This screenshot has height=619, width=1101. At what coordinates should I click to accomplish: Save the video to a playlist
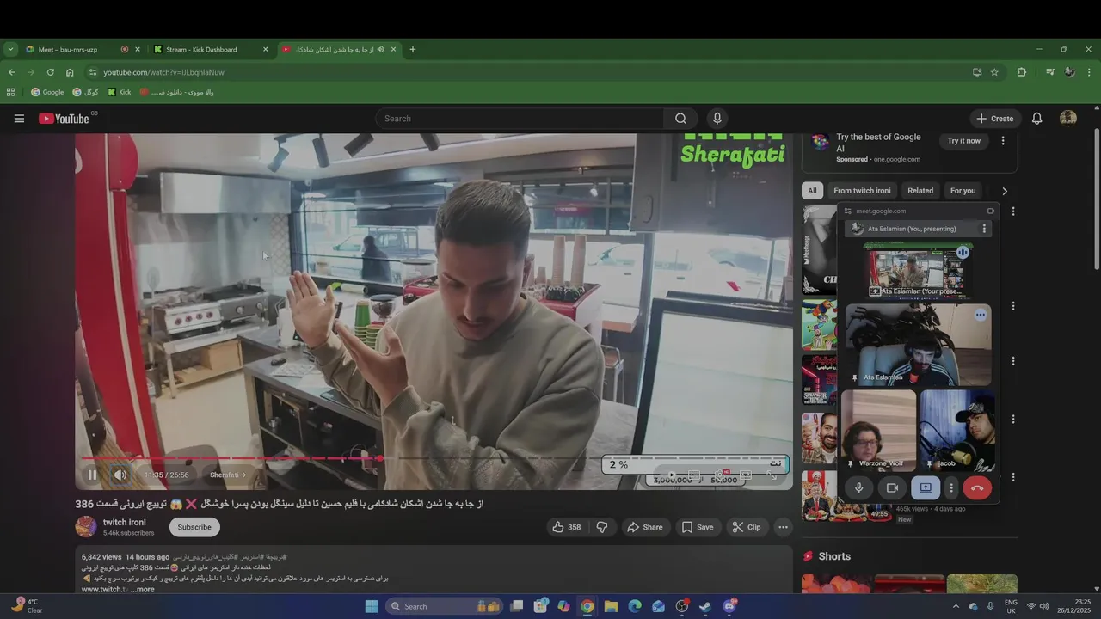point(698,527)
